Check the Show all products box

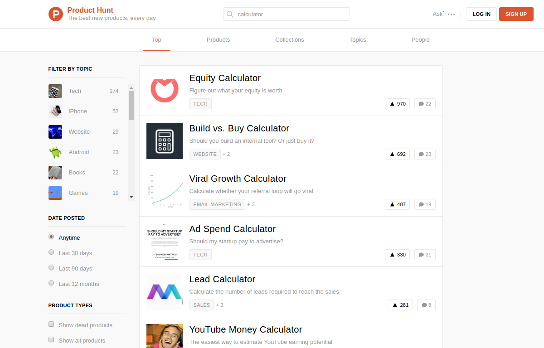[x=51, y=340]
